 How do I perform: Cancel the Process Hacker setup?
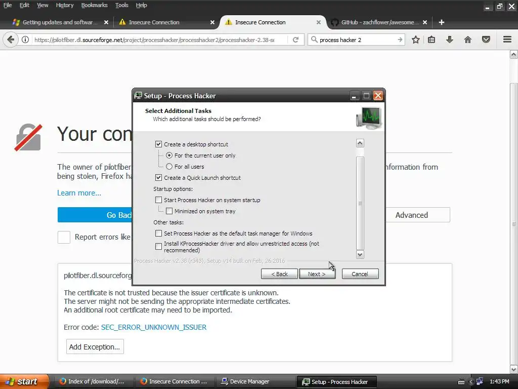click(360, 274)
